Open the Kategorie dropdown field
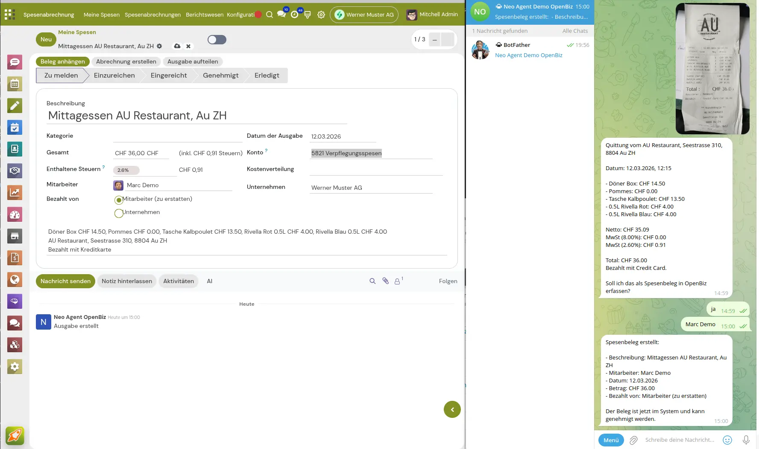 (x=177, y=136)
